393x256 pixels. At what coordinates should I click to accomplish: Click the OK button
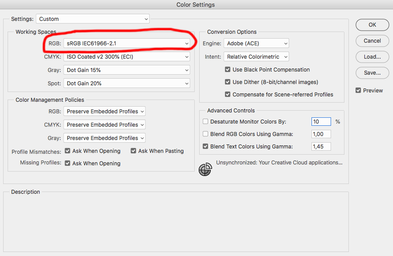point(372,25)
